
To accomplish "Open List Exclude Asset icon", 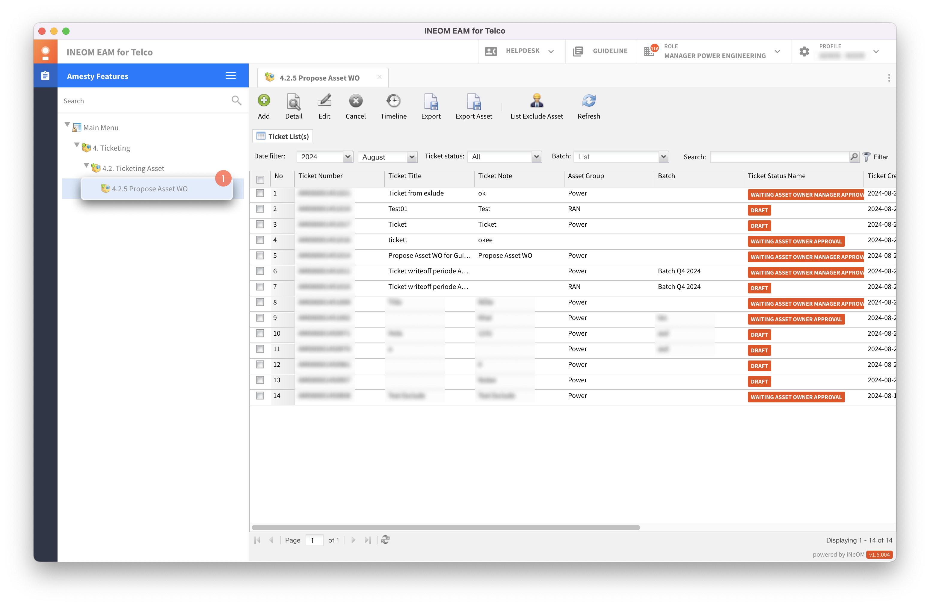I will pyautogui.click(x=537, y=101).
